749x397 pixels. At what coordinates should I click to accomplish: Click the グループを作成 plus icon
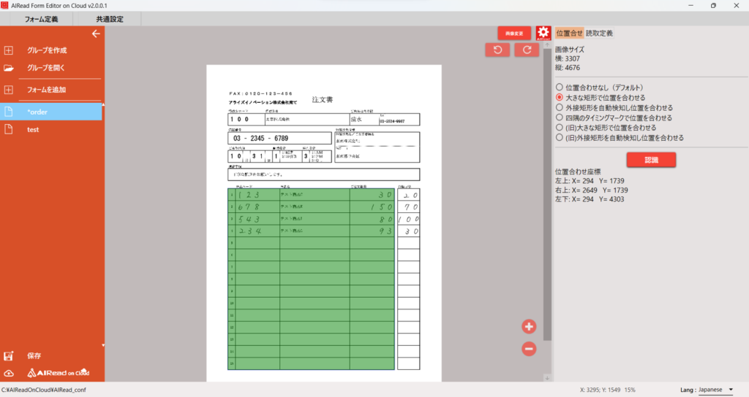point(9,50)
